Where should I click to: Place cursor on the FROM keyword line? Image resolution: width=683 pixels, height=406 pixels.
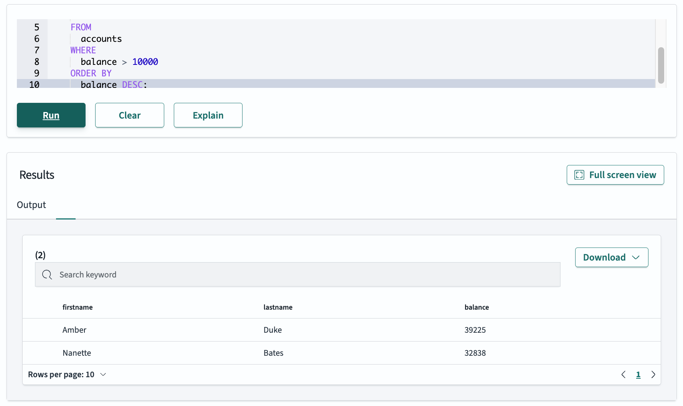(81, 27)
